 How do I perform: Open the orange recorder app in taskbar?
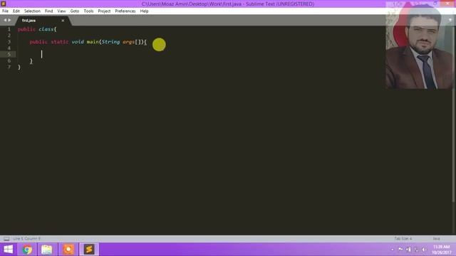(68, 250)
